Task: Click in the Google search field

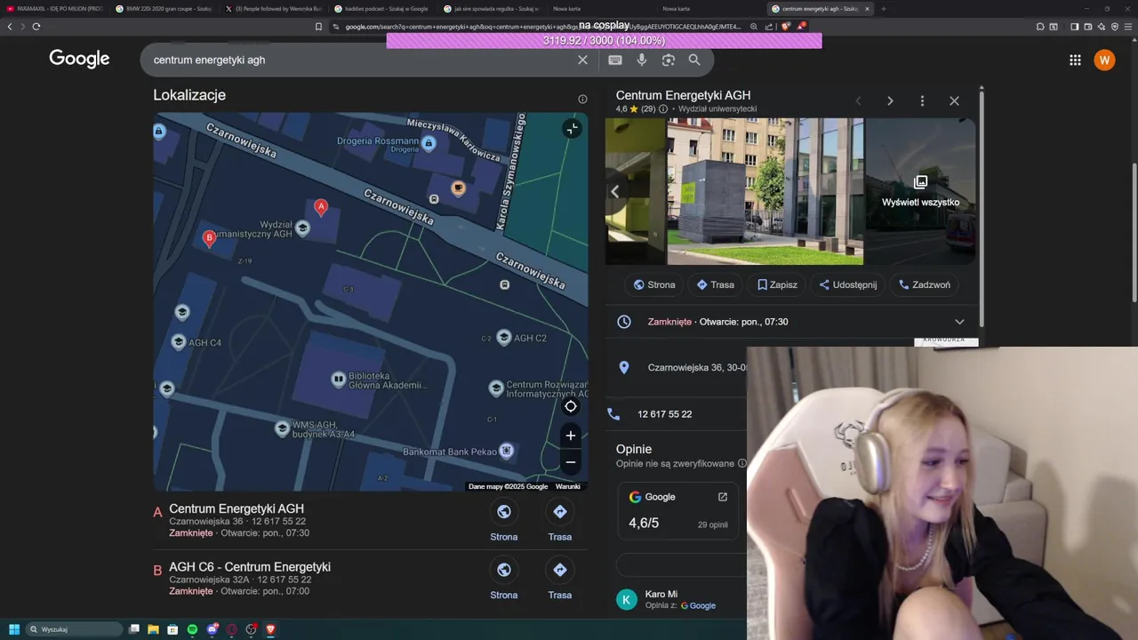Action: (360, 60)
